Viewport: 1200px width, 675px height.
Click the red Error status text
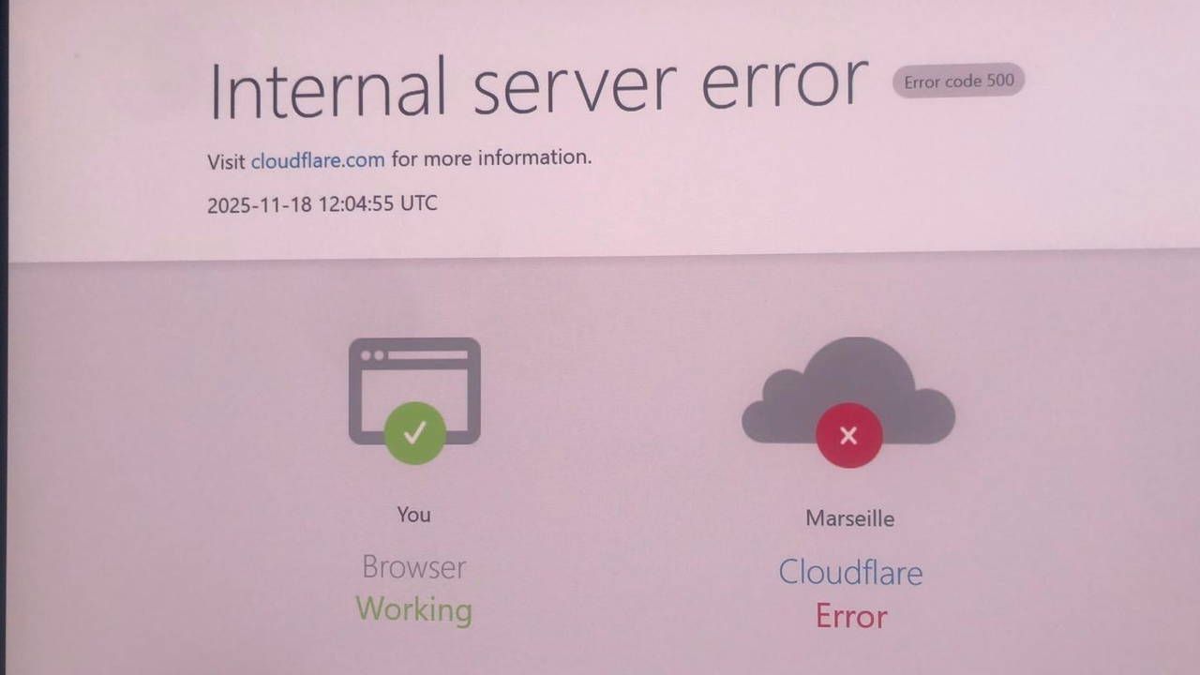tap(851, 616)
